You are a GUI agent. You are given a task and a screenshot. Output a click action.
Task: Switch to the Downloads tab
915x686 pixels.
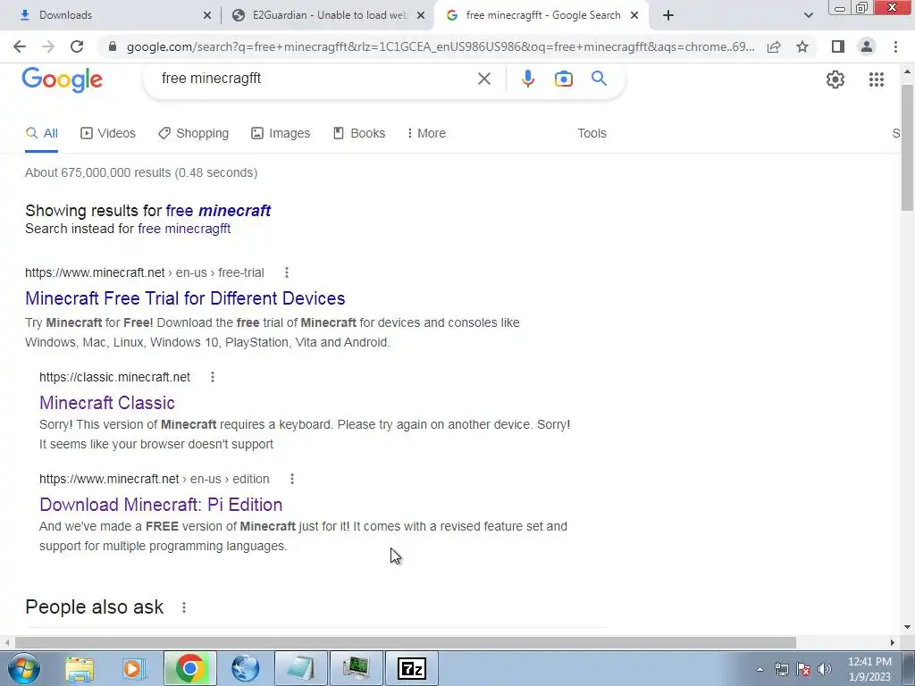click(x=111, y=15)
